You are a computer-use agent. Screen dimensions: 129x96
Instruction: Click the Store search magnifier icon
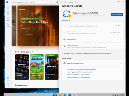(50, 2)
